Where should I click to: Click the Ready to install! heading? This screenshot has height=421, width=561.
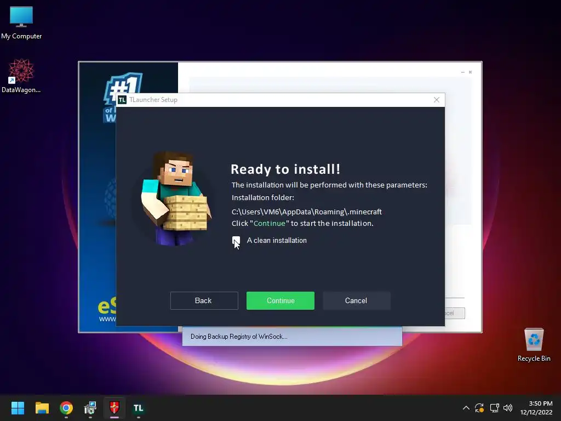(285, 169)
